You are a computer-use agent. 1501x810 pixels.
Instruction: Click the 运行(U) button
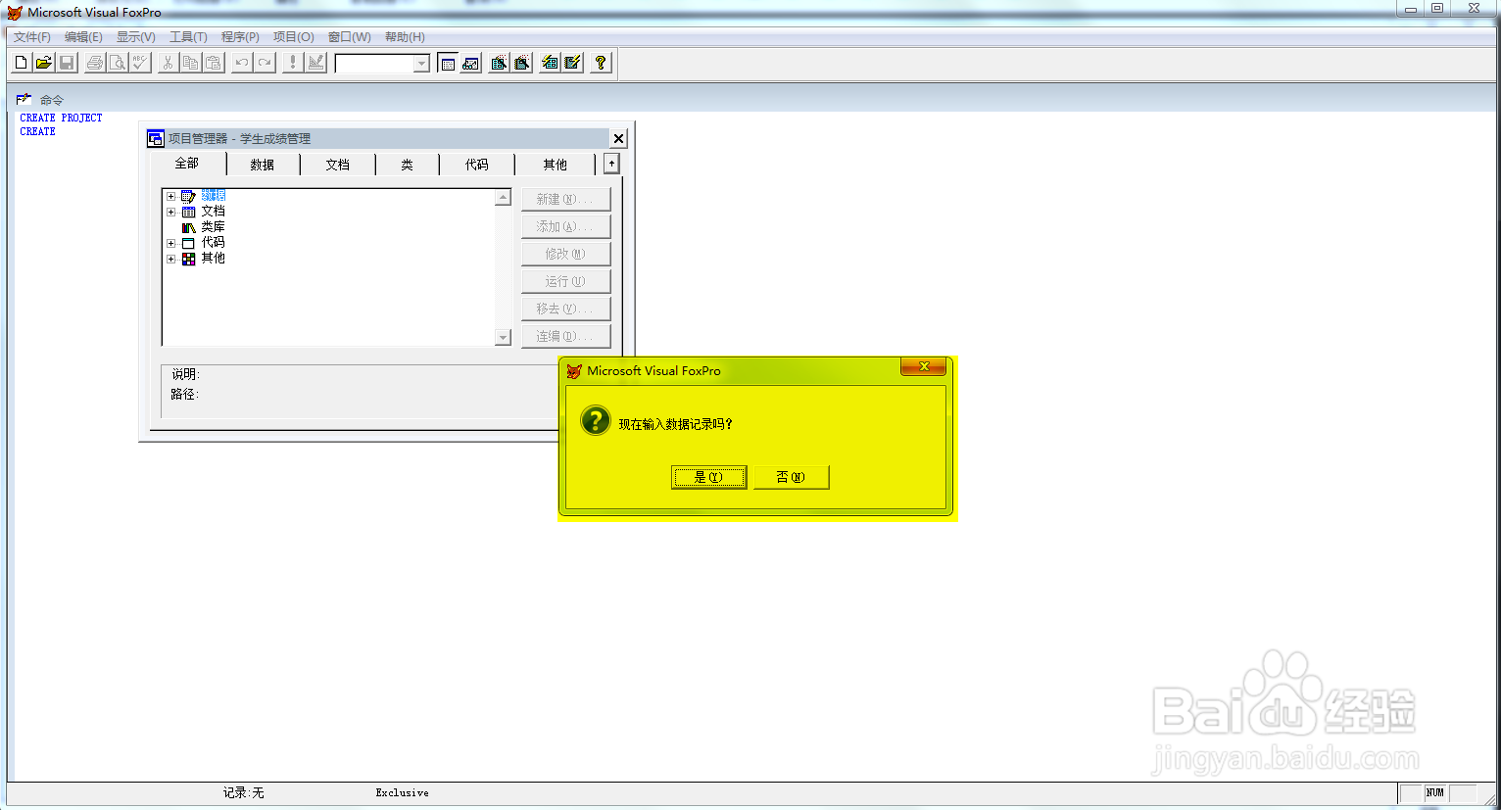[565, 281]
